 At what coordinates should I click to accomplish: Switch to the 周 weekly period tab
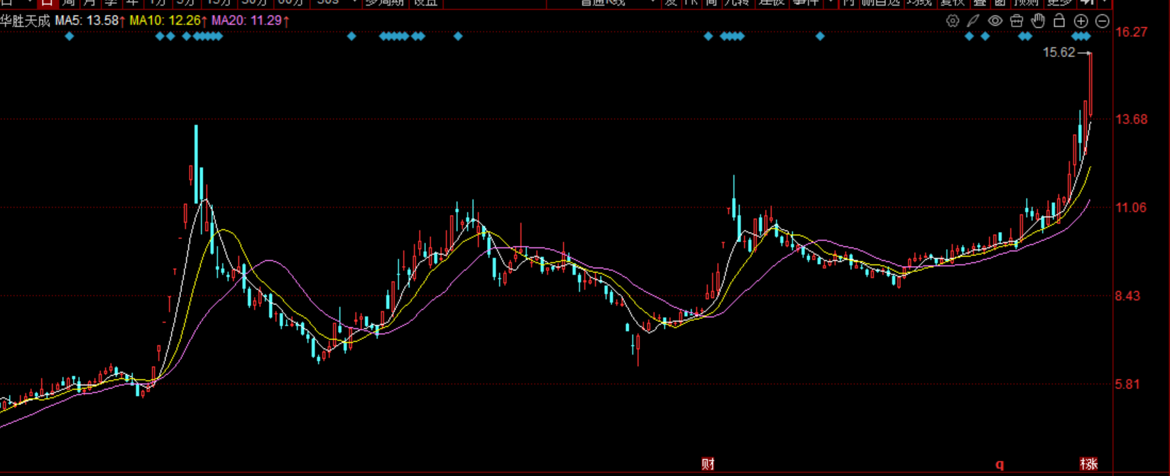pos(68,3)
